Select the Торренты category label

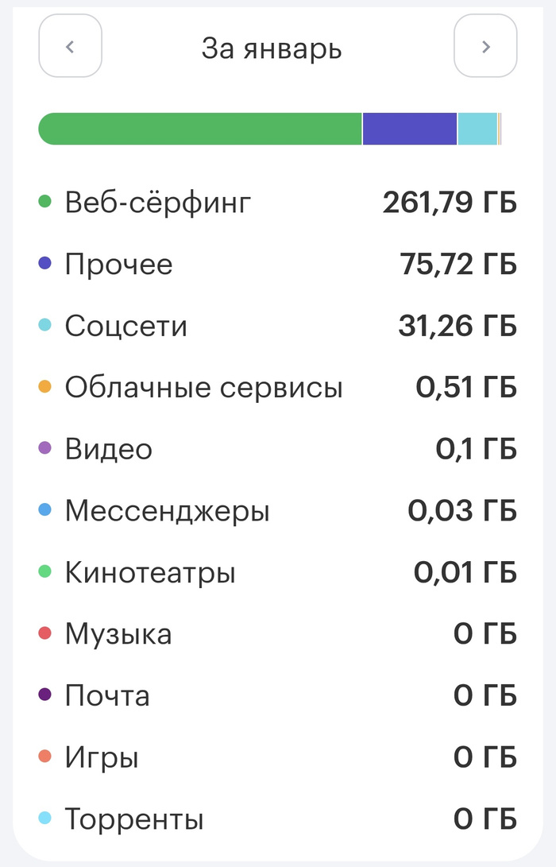coord(134,819)
